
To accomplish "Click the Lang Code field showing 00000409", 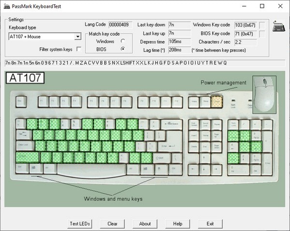I will pos(120,25).
